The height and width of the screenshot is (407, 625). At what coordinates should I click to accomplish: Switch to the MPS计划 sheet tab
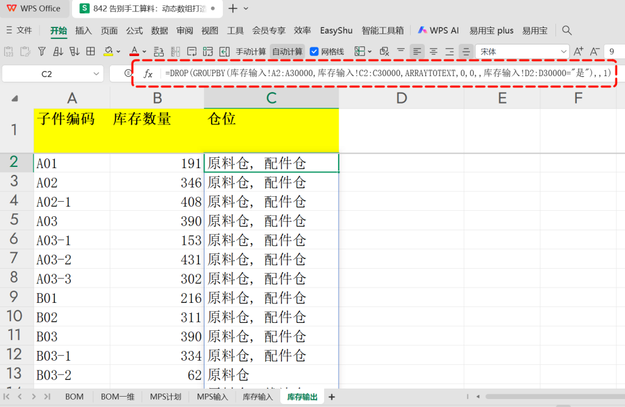165,397
